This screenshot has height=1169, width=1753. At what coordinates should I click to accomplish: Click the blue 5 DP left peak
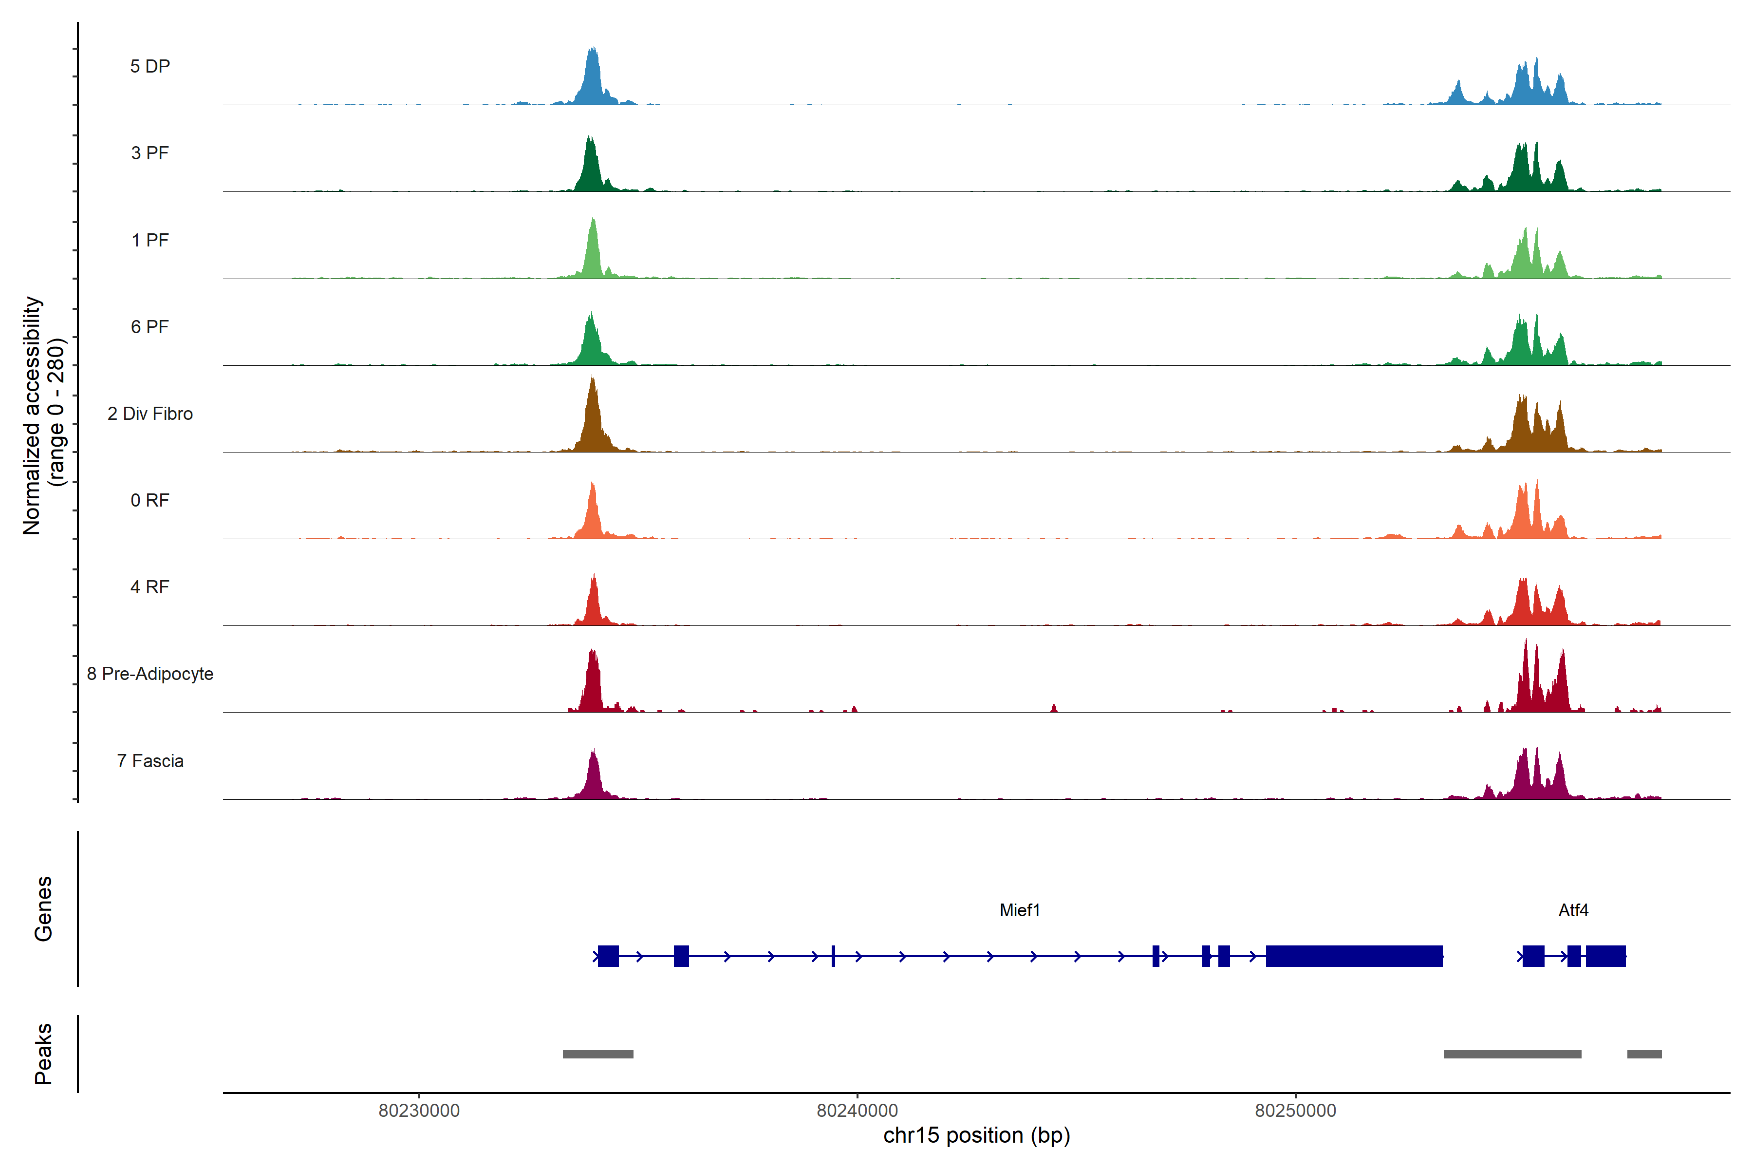593,82
